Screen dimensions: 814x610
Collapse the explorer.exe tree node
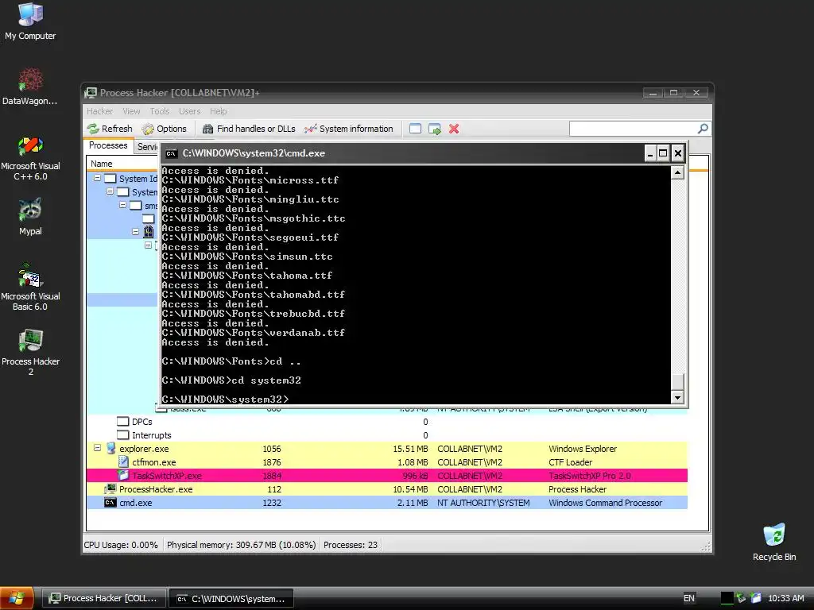[x=97, y=448]
